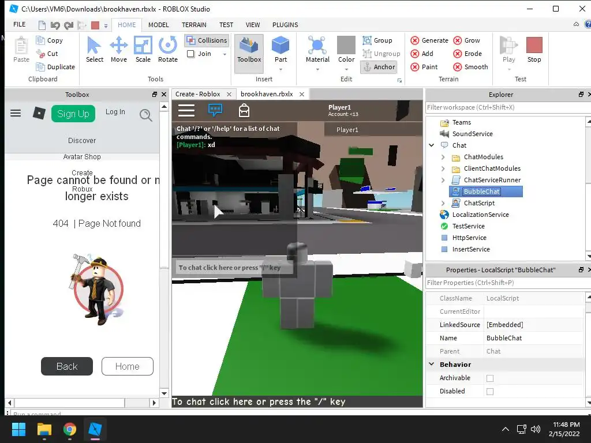Open the Material picker
Image resolution: width=591 pixels, height=443 pixels.
[x=317, y=50]
